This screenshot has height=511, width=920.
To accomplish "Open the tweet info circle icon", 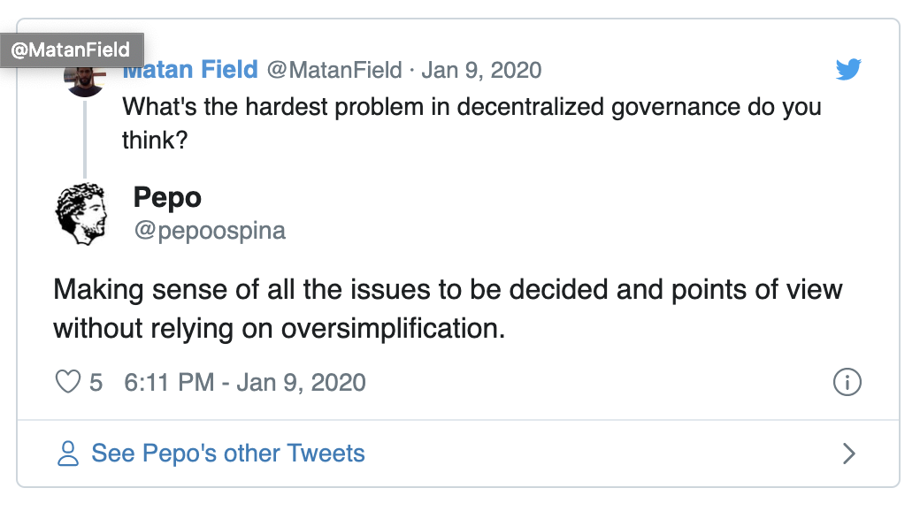I will click(x=847, y=382).
